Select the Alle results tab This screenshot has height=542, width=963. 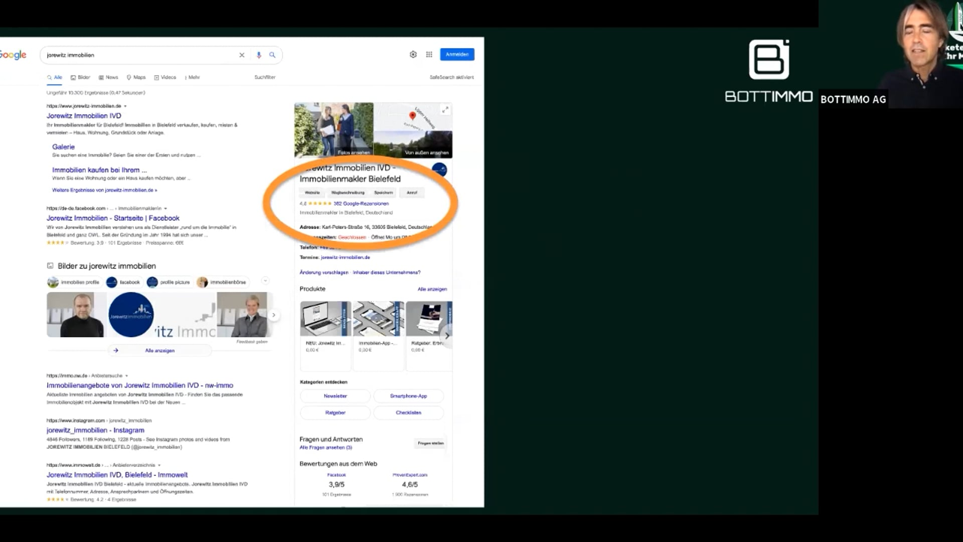coord(55,77)
